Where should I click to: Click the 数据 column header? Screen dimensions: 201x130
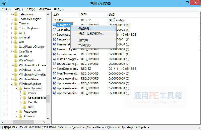[153, 15]
